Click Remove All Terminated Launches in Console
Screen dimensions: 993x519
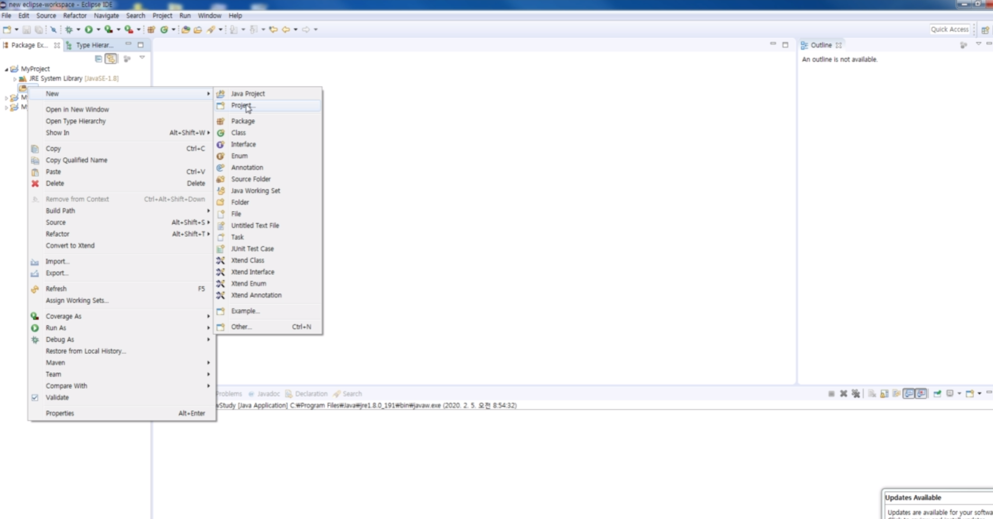click(856, 393)
